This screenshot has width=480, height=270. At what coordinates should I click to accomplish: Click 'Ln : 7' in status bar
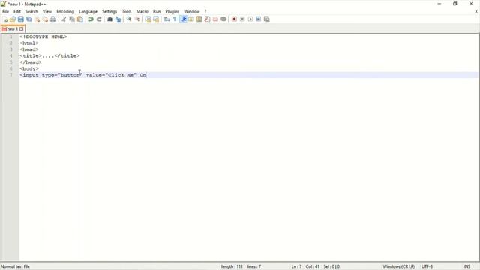pos(296,267)
